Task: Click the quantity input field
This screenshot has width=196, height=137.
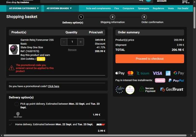Action: click(x=72, y=42)
